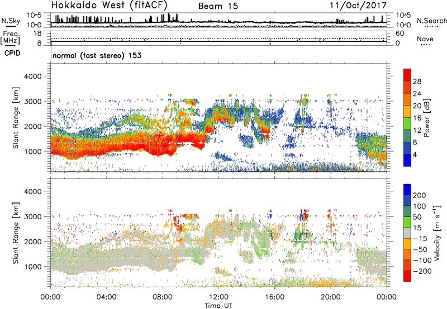Select the "4" tick on Power color bar
This screenshot has width=447, height=309.
tap(415, 154)
